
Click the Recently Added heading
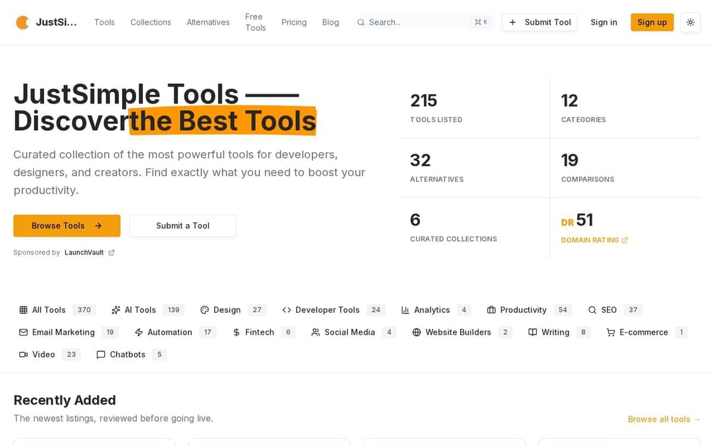click(65, 400)
